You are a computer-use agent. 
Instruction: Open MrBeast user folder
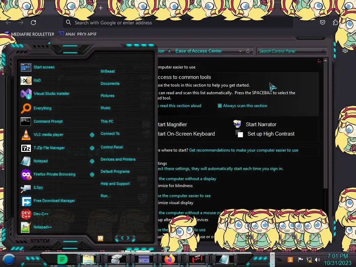pos(108,71)
